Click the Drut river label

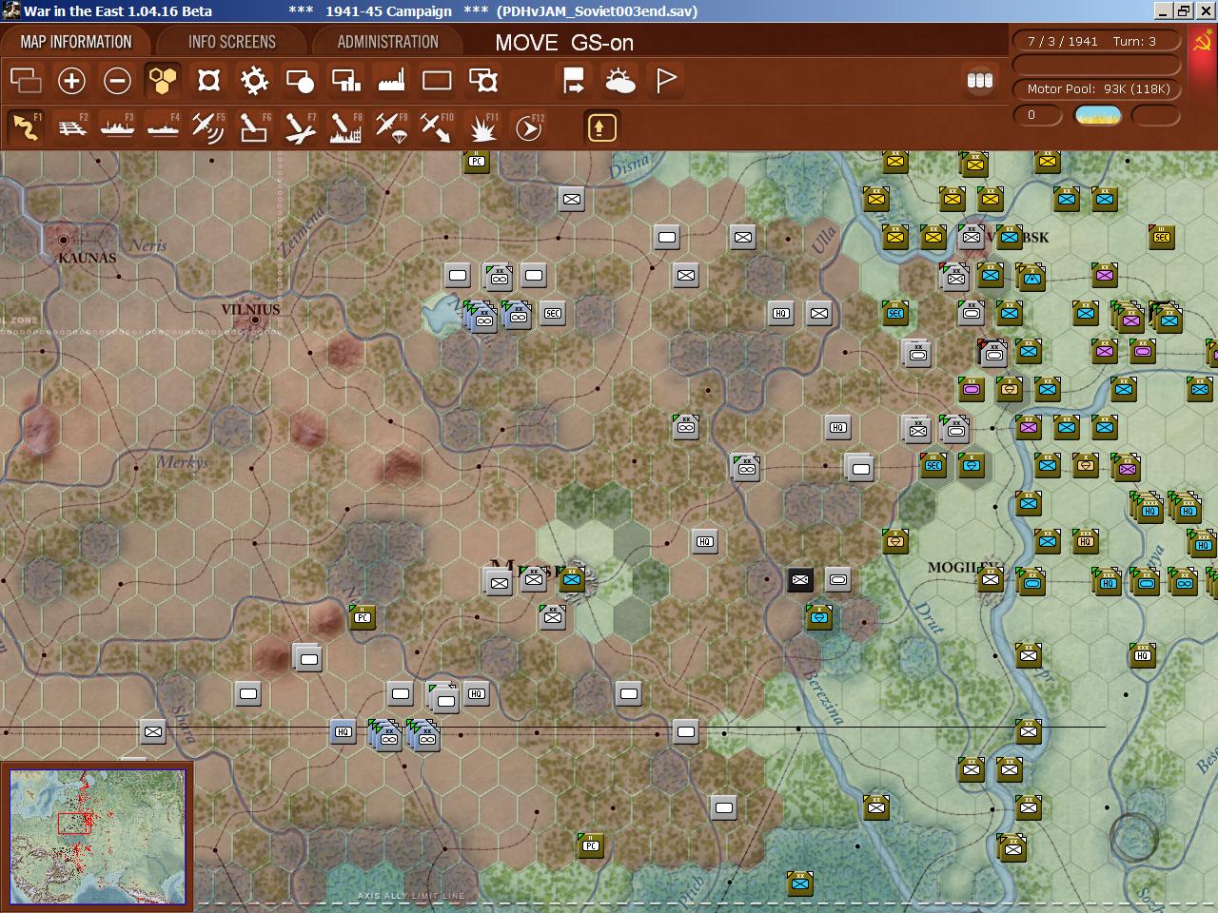coord(930,617)
